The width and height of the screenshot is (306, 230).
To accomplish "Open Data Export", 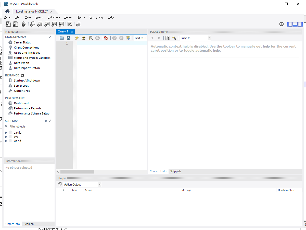I will tap(22, 63).
